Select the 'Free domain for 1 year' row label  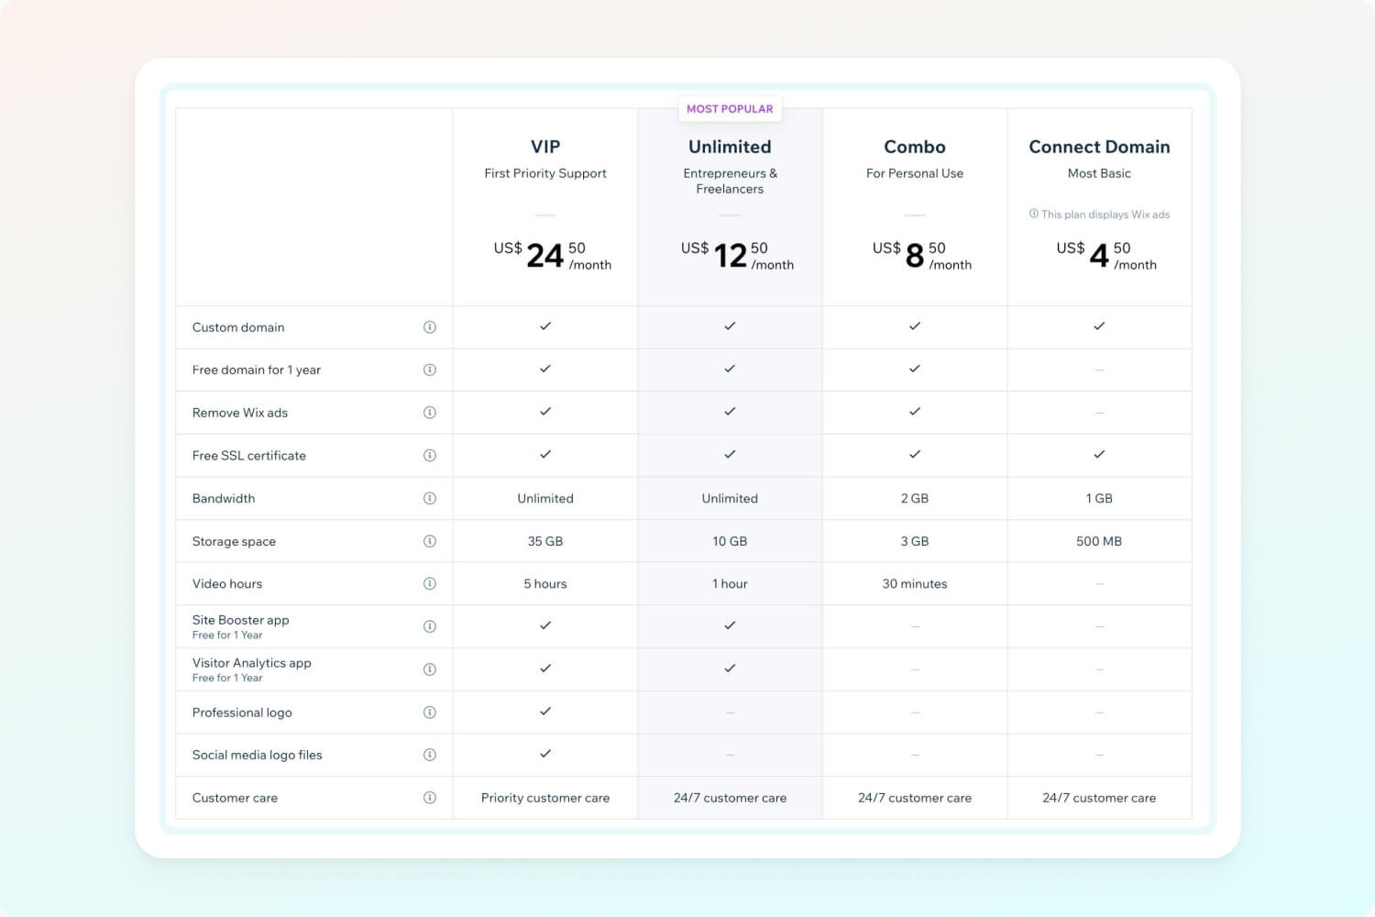(x=257, y=370)
